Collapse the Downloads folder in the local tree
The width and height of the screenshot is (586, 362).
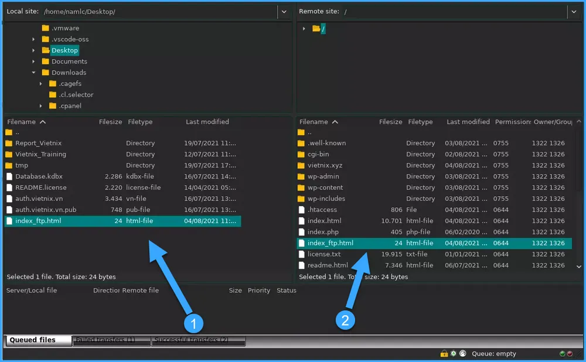point(33,72)
